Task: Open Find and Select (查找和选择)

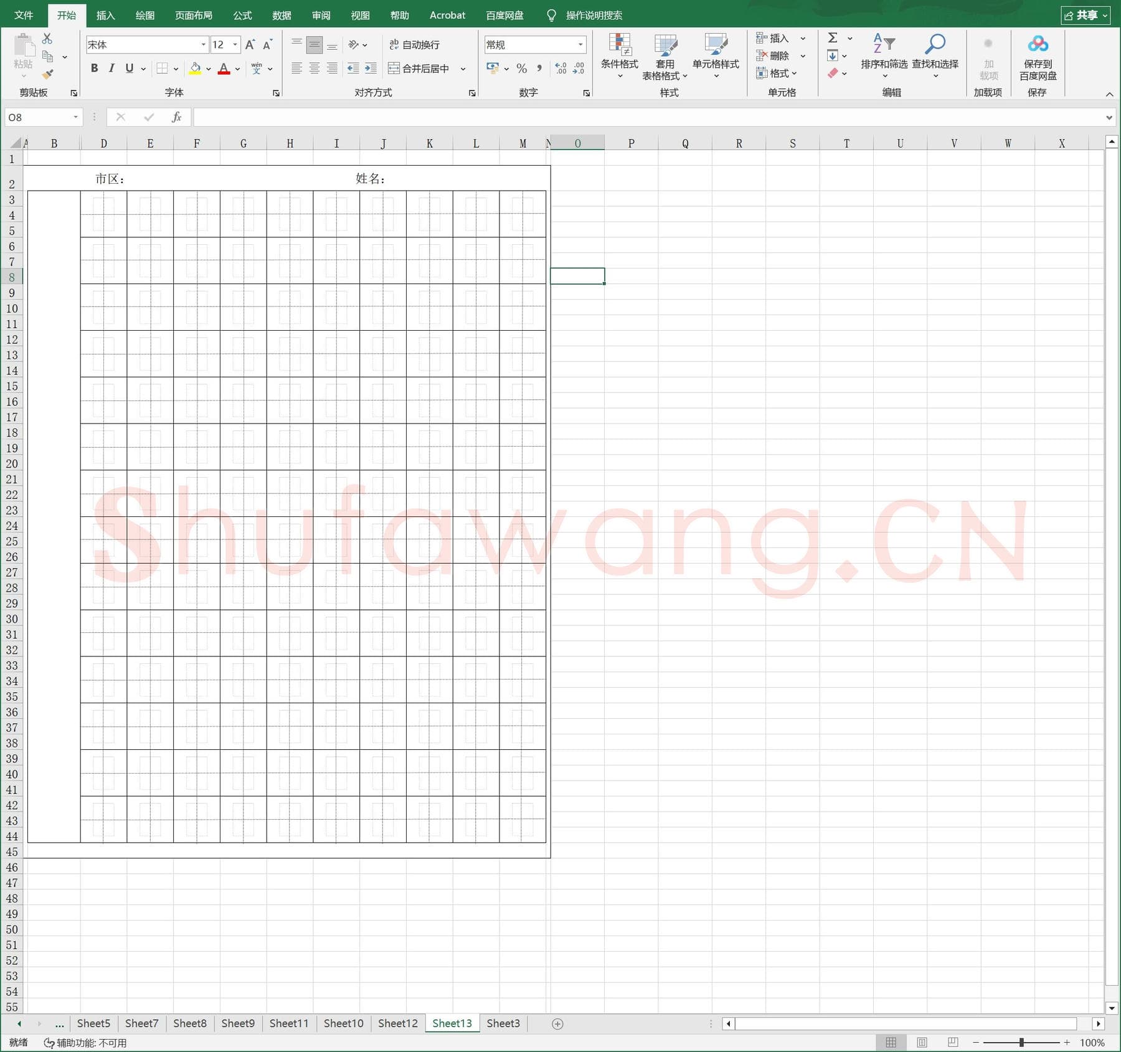Action: coord(935,56)
